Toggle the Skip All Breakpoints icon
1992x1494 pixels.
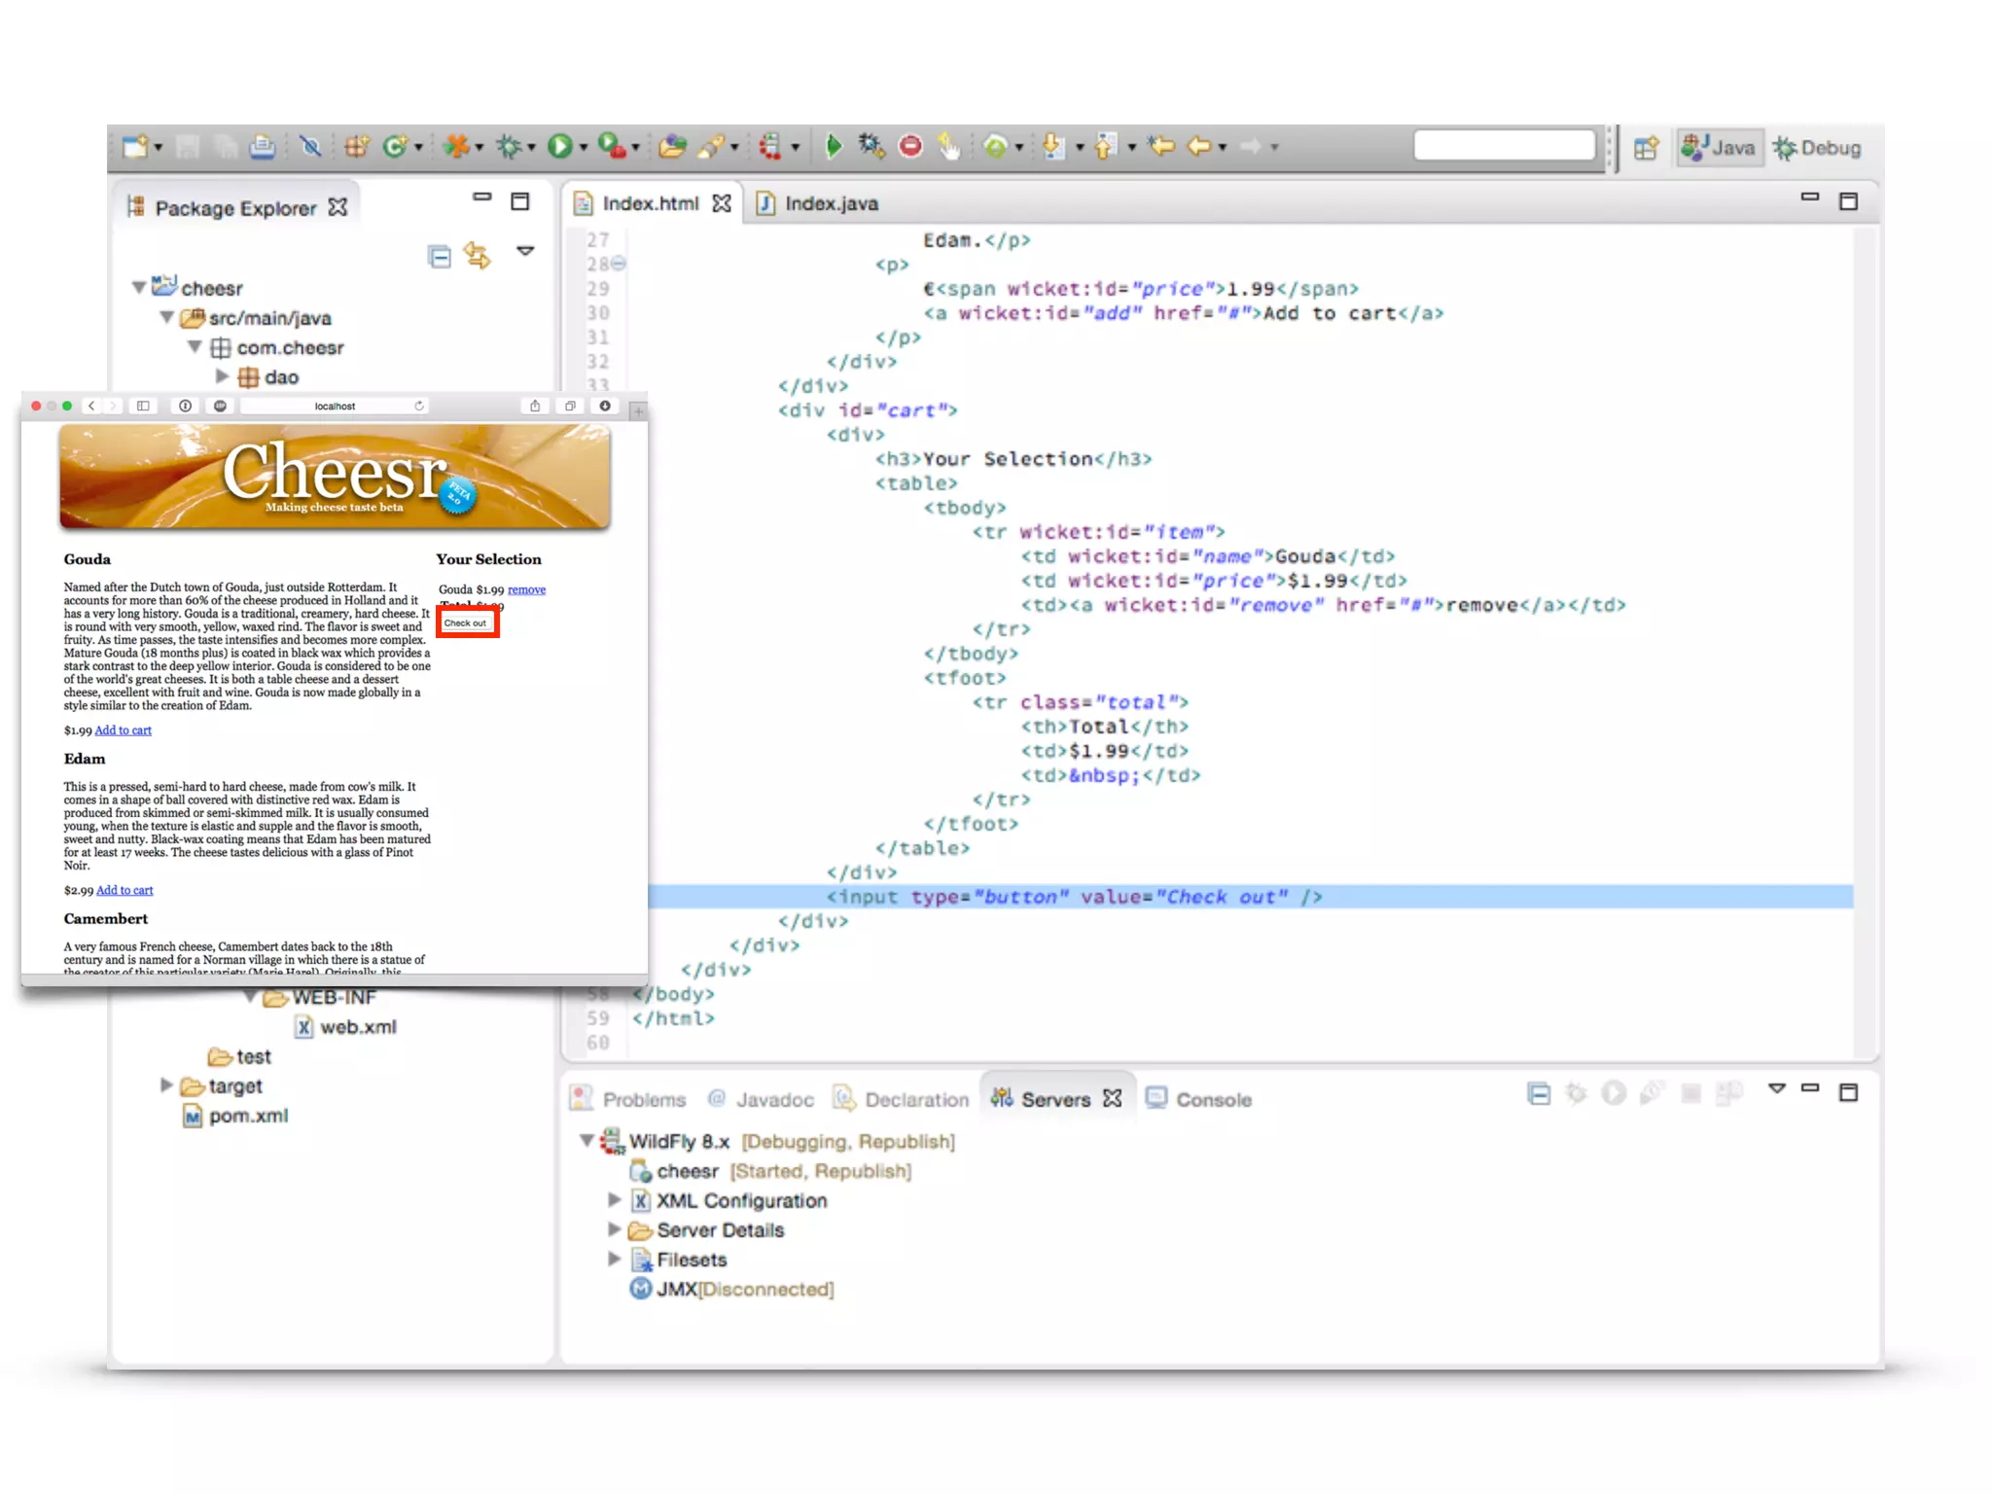(x=311, y=147)
